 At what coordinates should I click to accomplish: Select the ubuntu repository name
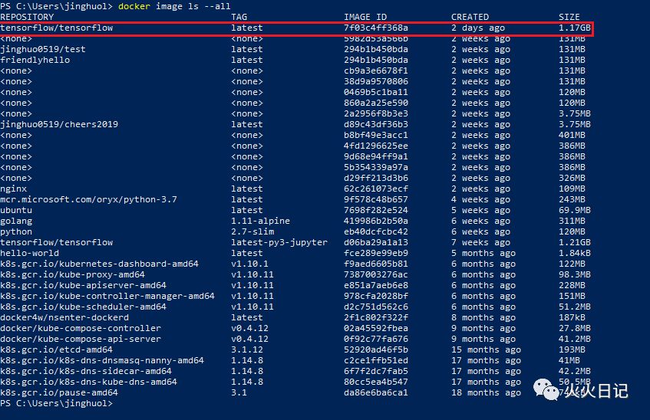16,211
